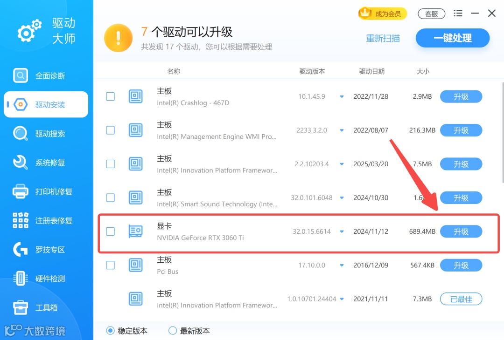
Task: Open 系统修复 sidebar item
Action: pyautogui.click(x=46, y=163)
